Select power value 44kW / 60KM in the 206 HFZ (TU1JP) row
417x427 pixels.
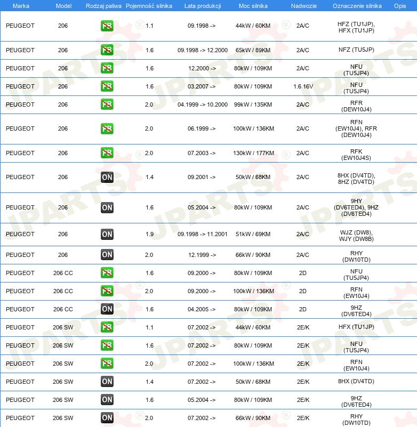coord(253,26)
